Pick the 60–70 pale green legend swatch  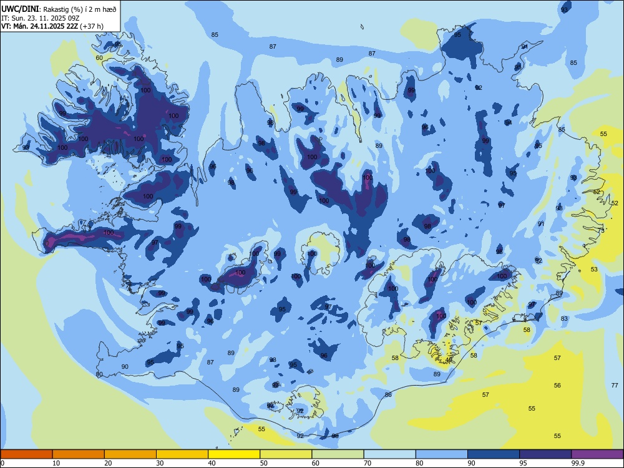point(338,454)
